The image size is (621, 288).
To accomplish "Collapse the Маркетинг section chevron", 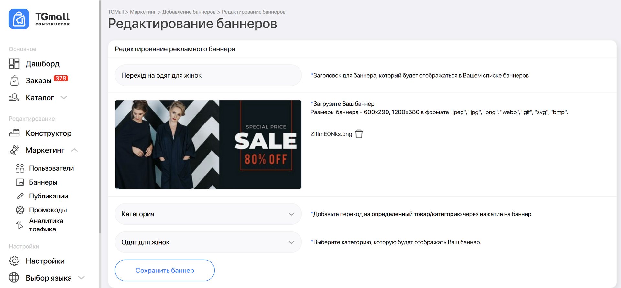I will [x=74, y=150].
